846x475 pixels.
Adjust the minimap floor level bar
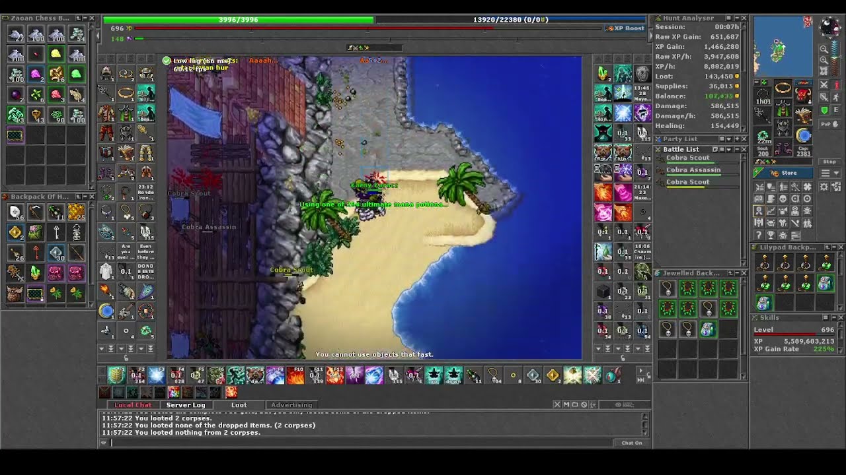coord(835,58)
